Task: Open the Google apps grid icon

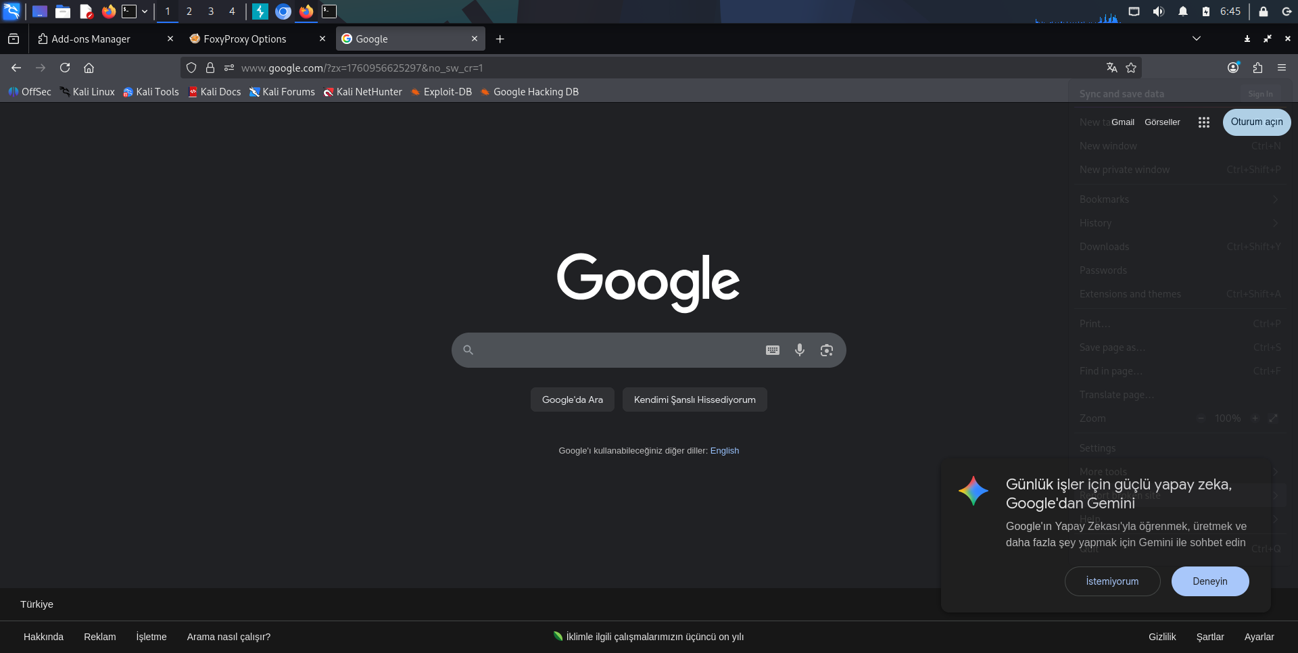Action: [x=1204, y=122]
